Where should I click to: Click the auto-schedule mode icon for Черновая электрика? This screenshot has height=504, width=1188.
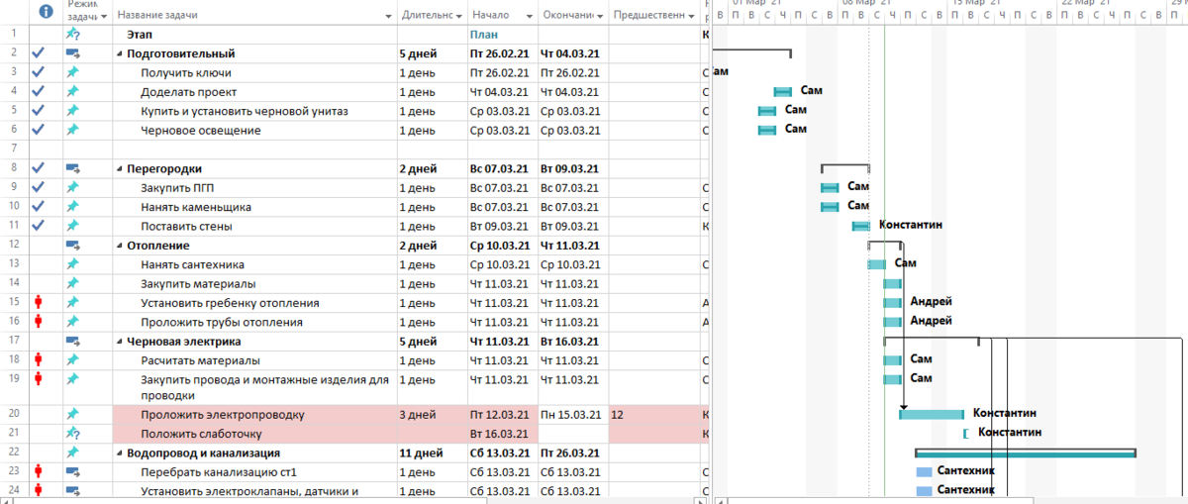click(73, 341)
